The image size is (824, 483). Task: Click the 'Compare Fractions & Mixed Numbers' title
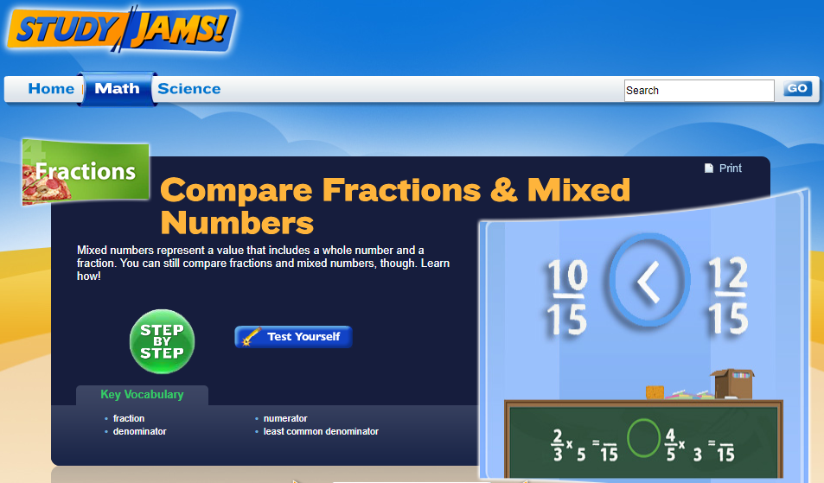coord(395,206)
